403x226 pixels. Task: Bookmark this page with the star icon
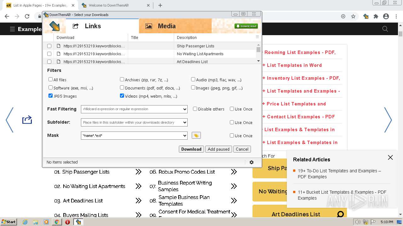pos(353,16)
